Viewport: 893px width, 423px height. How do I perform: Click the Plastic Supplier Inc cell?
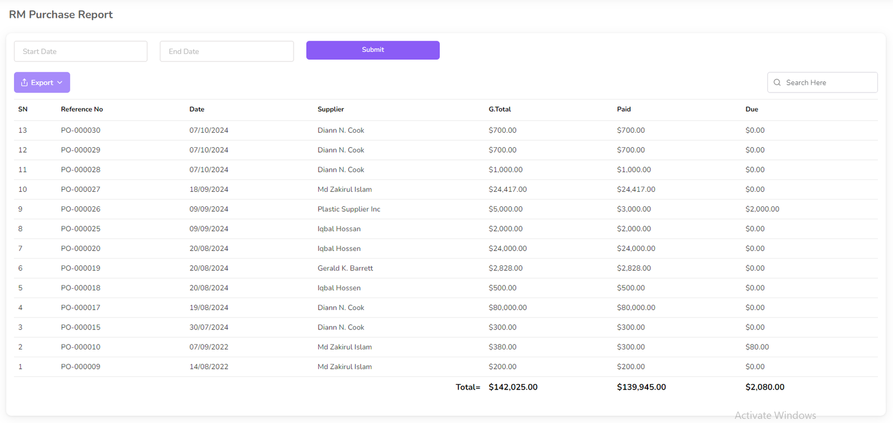click(x=349, y=209)
